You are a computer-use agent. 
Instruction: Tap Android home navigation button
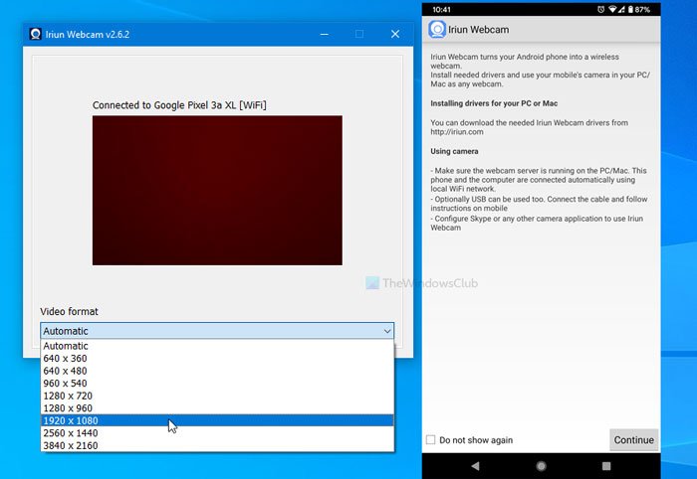click(x=541, y=466)
